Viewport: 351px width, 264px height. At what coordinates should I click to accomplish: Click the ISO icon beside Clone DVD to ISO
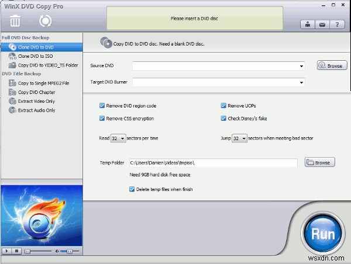[12, 56]
